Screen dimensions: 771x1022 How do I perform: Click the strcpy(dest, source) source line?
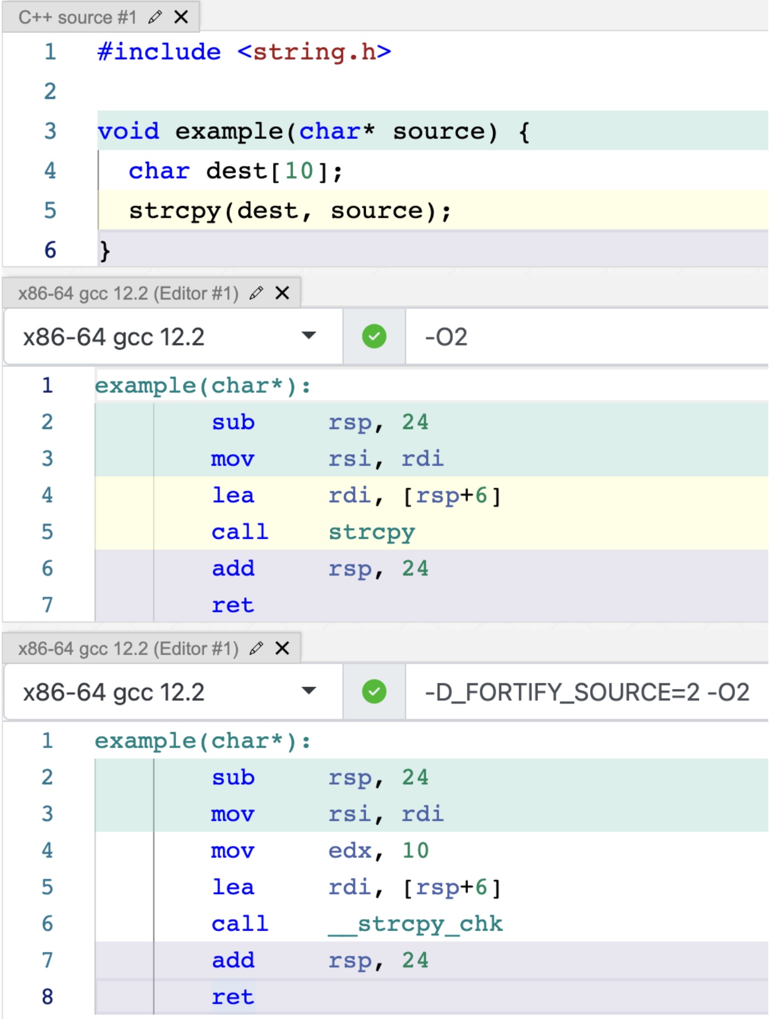290,211
